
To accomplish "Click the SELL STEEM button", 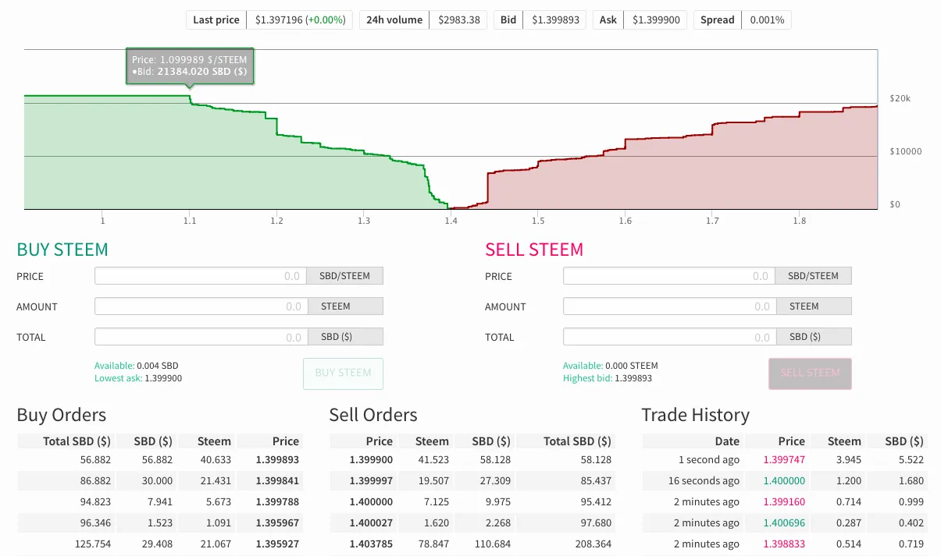I will coord(810,373).
